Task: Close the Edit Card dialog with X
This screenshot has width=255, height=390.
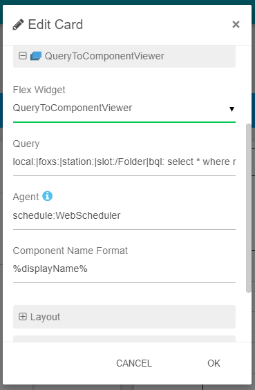Action: tap(236, 24)
